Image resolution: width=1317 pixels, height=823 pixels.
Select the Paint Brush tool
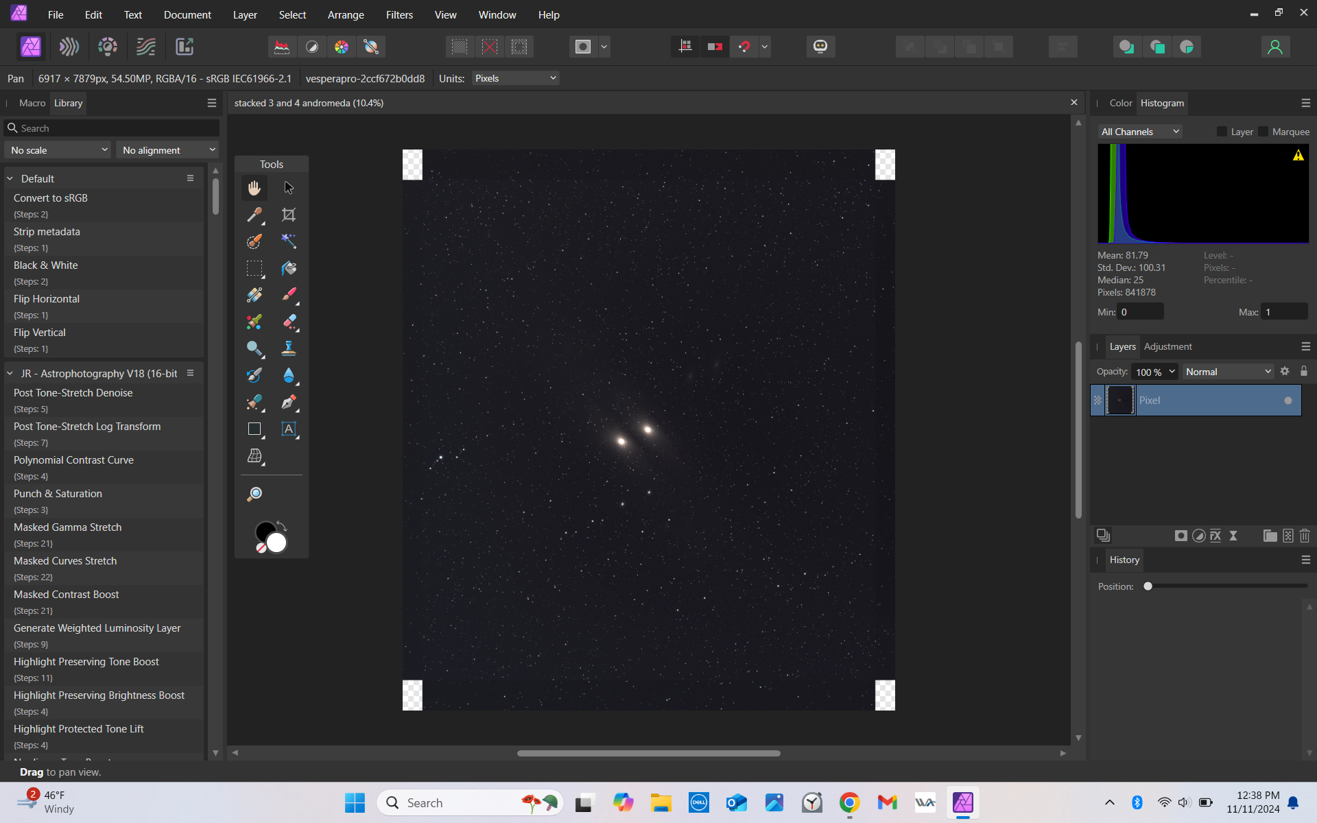289,295
